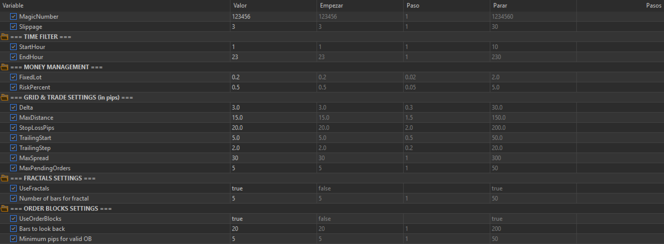Select the UseFractals Empezar false cell
664x244 pixels.
click(x=359, y=188)
